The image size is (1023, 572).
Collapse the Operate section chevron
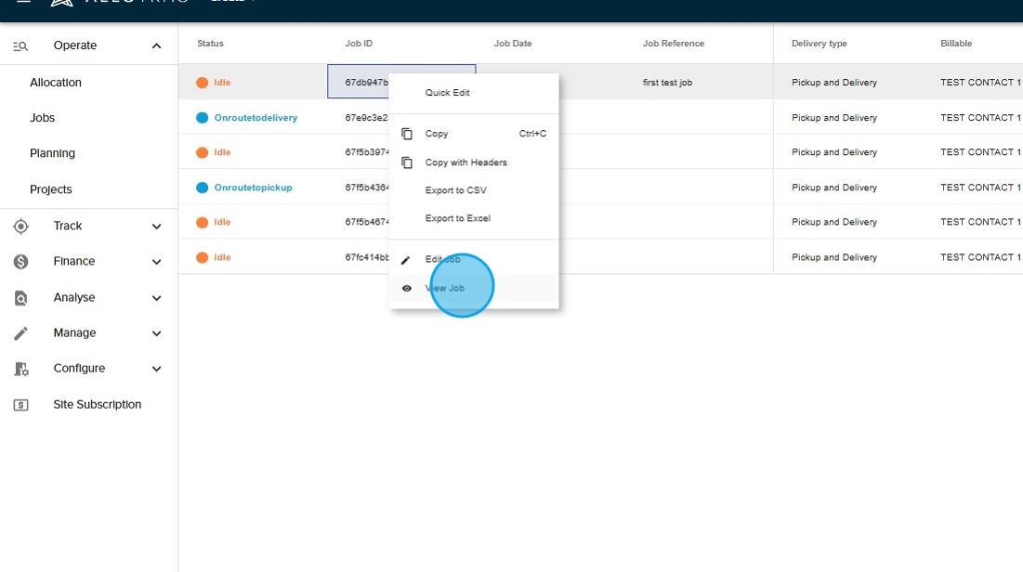[156, 46]
